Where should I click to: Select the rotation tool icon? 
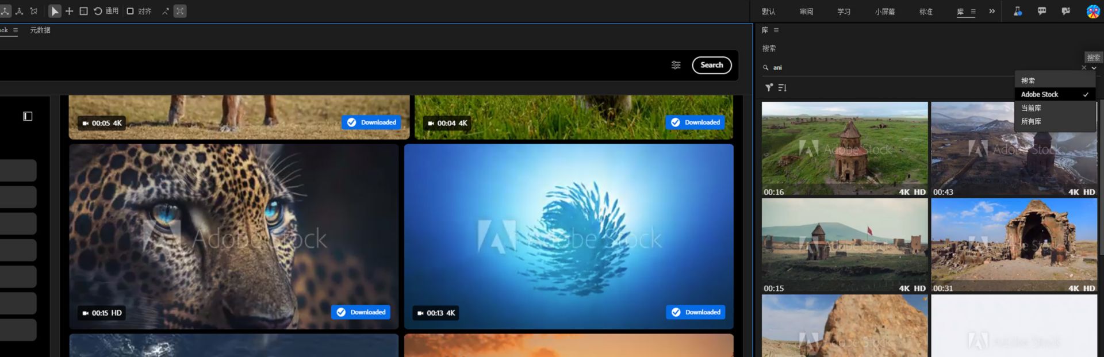click(98, 11)
